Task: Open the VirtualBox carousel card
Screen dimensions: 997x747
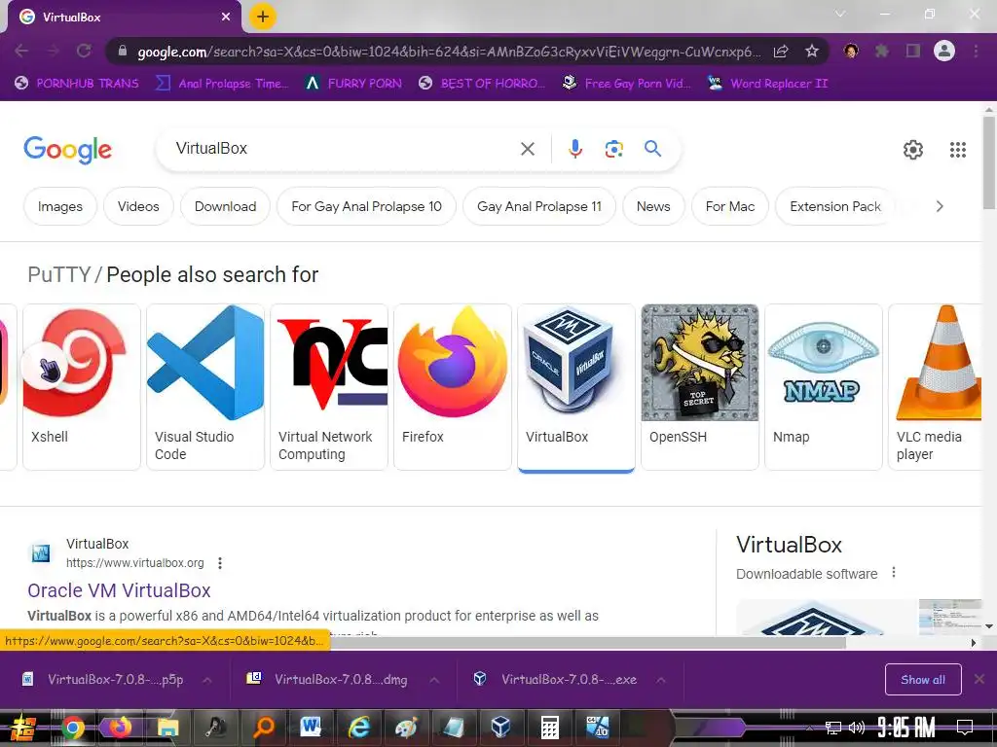Action: point(576,387)
